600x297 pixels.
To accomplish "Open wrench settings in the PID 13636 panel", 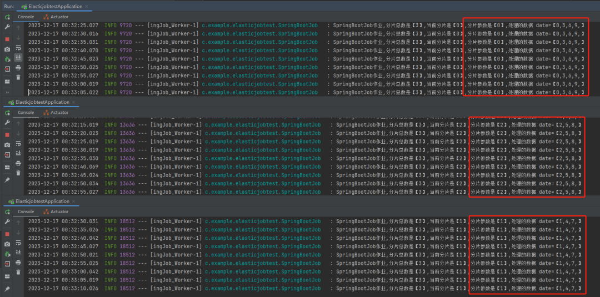I will 7,122.
